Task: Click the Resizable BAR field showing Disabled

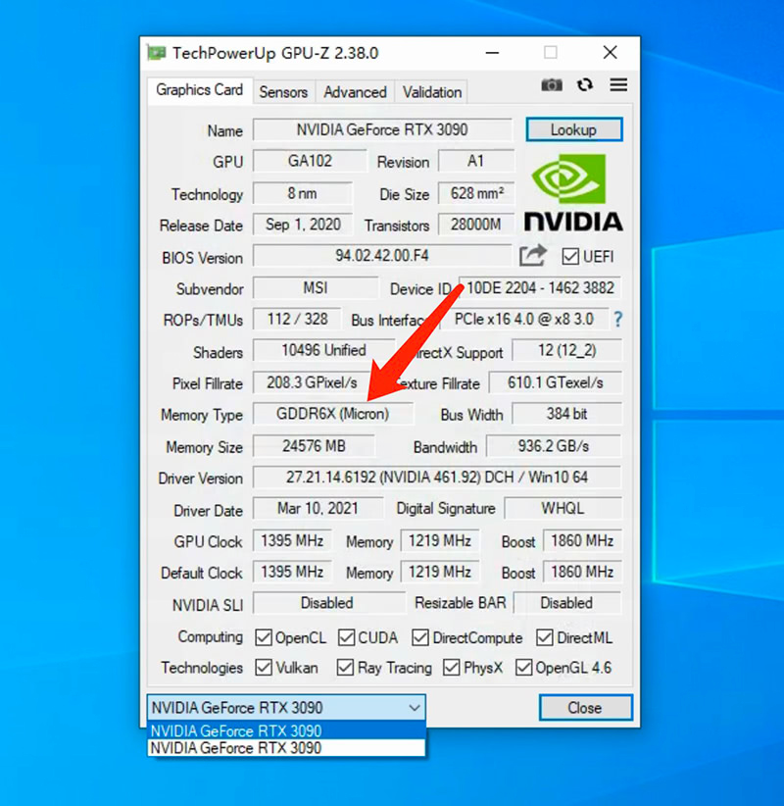Action: [x=566, y=603]
